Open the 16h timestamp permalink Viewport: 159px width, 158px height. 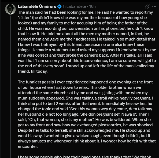(x=93, y=6)
